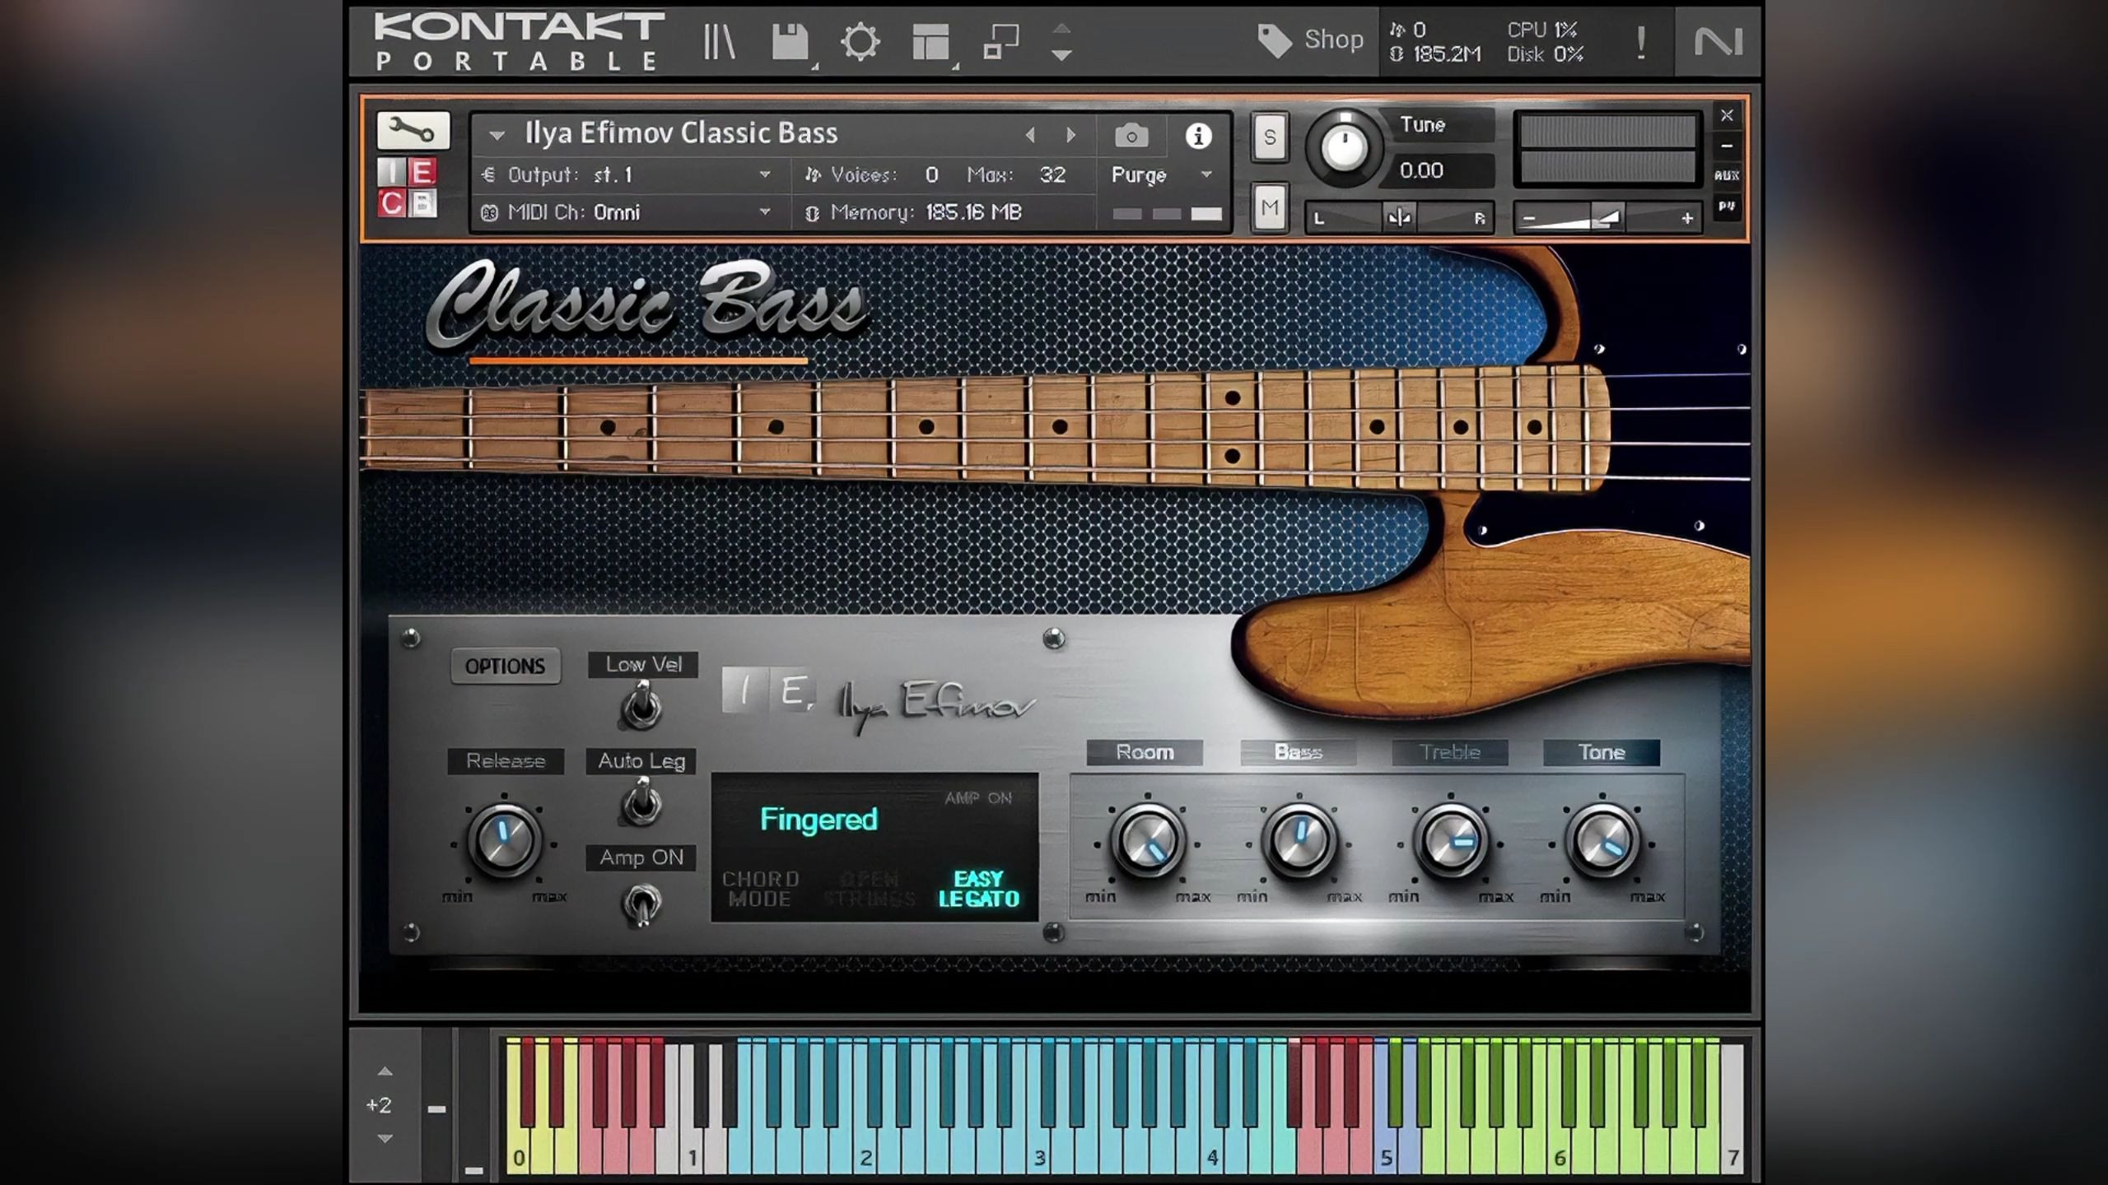Toggle the AUX sends button
This screenshot has height=1185, width=2108.
(1727, 175)
